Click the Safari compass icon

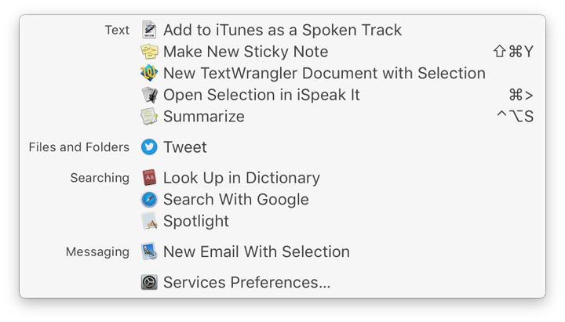[149, 199]
